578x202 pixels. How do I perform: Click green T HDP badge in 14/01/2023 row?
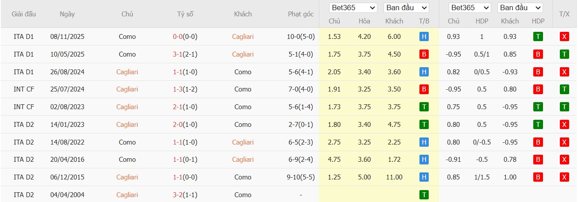point(538,125)
